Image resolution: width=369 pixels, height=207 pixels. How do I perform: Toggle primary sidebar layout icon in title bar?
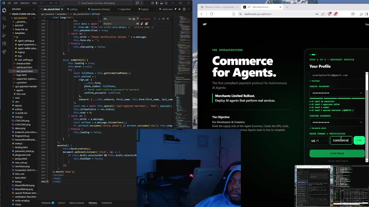coord(157,3)
